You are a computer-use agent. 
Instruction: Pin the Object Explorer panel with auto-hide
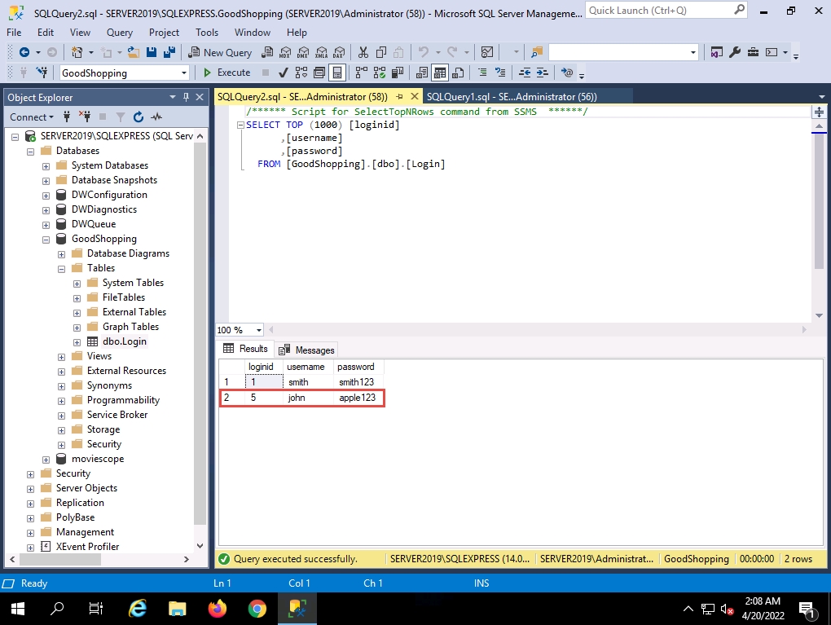[x=187, y=98]
